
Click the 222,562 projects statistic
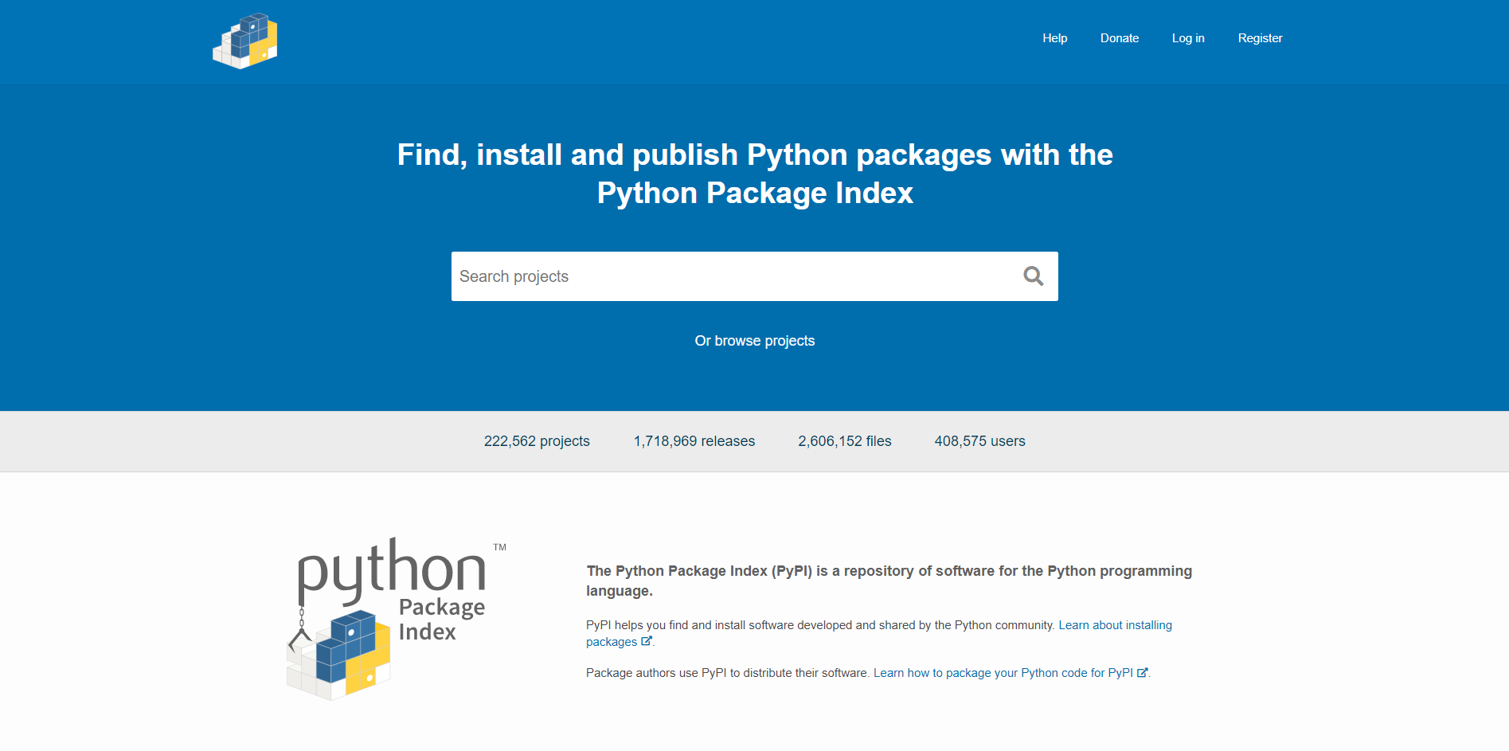click(536, 440)
